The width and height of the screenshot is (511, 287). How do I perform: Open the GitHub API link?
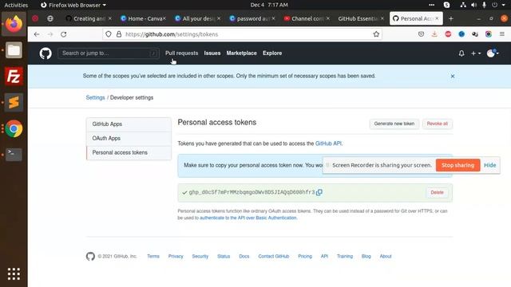click(x=328, y=143)
